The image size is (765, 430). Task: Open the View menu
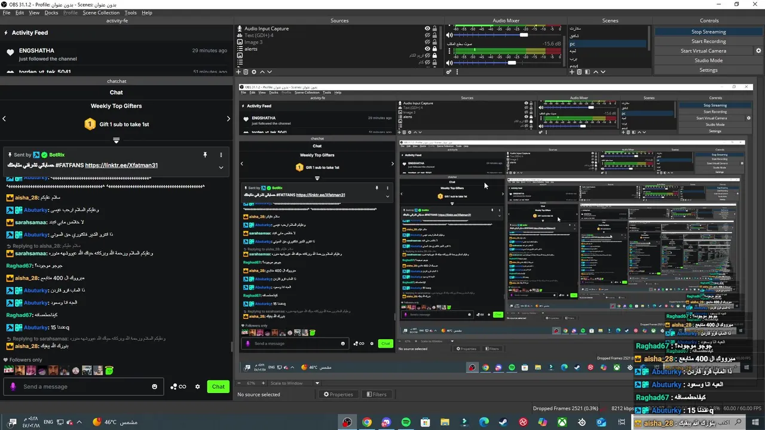pos(34,13)
